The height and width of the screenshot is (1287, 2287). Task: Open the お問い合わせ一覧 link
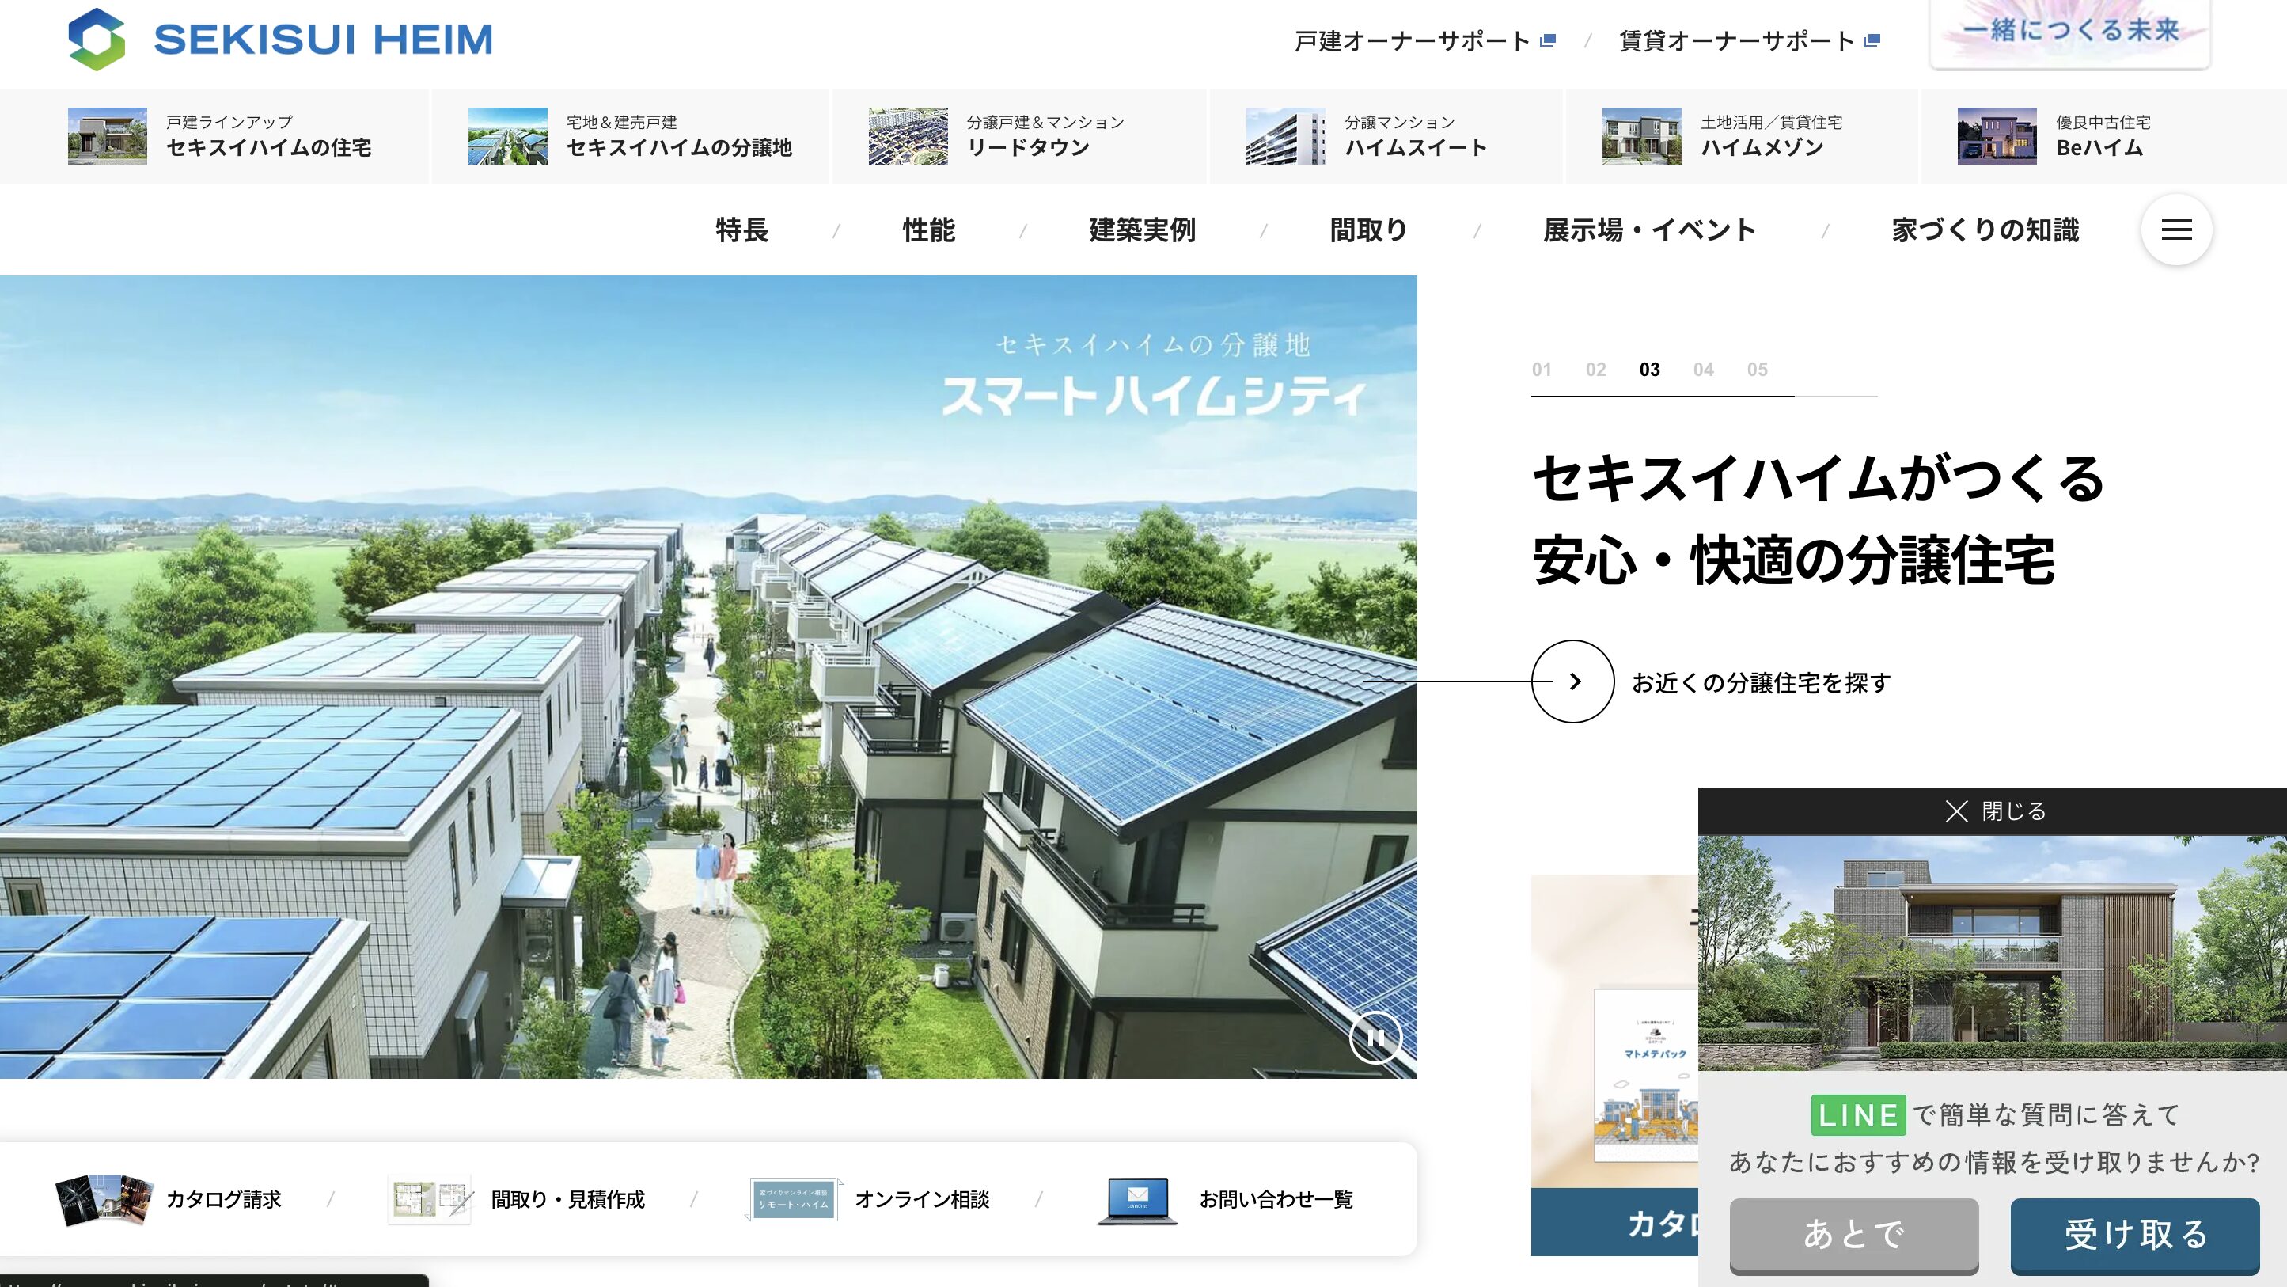coord(1276,1199)
